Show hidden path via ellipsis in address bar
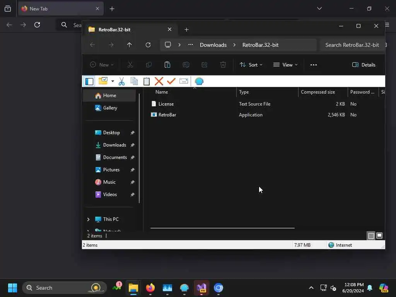396x297 pixels. pos(191,45)
